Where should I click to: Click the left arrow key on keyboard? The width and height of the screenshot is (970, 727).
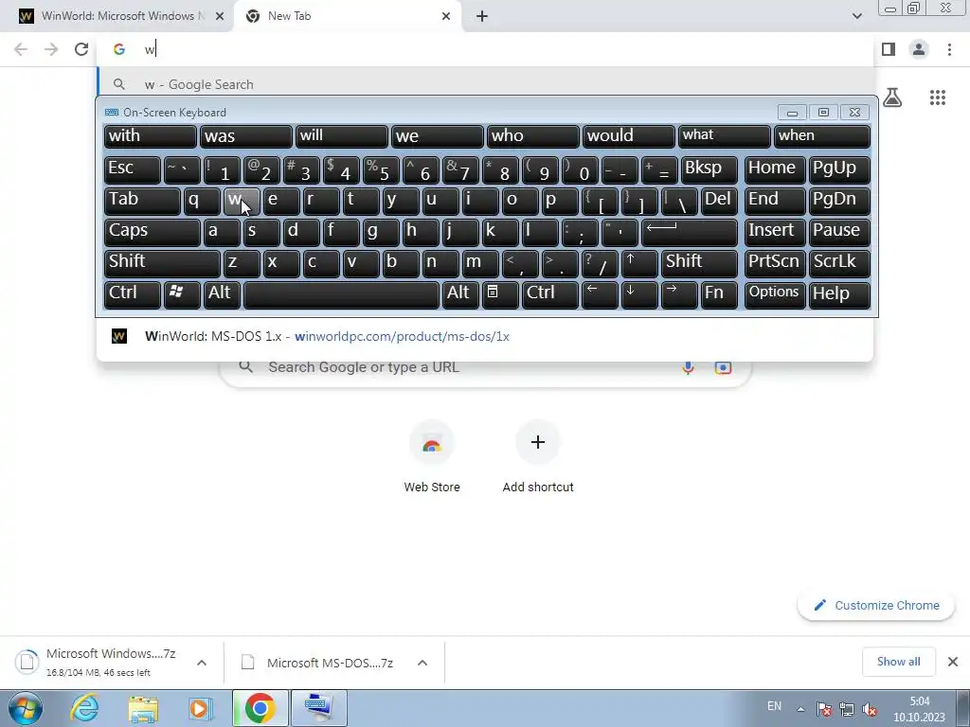coord(600,294)
